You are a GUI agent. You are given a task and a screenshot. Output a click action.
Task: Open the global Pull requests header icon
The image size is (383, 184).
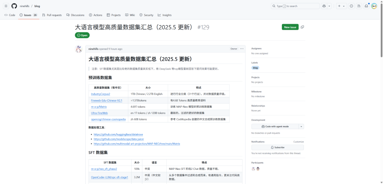tap(359, 6)
